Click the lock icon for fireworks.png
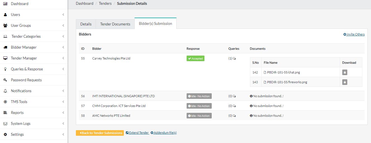The width and height of the screenshot is (371, 143). pos(345,82)
